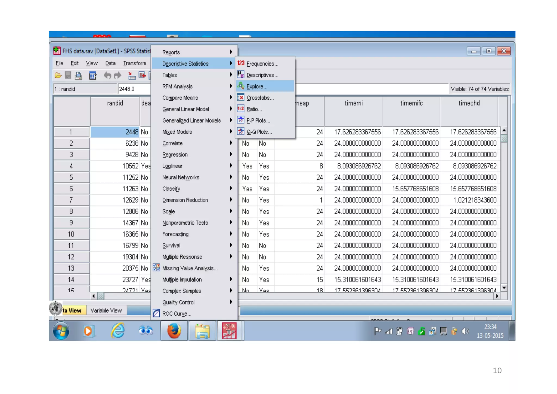The height and width of the screenshot is (394, 557).
Task: Click the SPSS icon in taskbar
Action: [229, 331]
